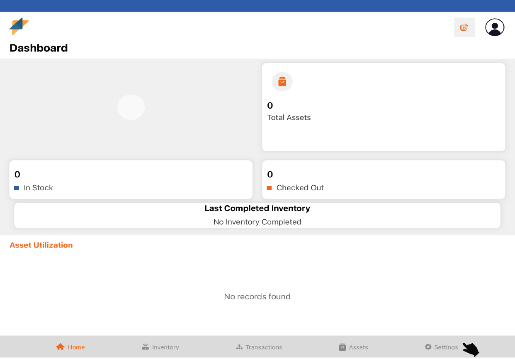Click the Asset Utilization heading
The width and height of the screenshot is (515, 359).
tap(41, 245)
